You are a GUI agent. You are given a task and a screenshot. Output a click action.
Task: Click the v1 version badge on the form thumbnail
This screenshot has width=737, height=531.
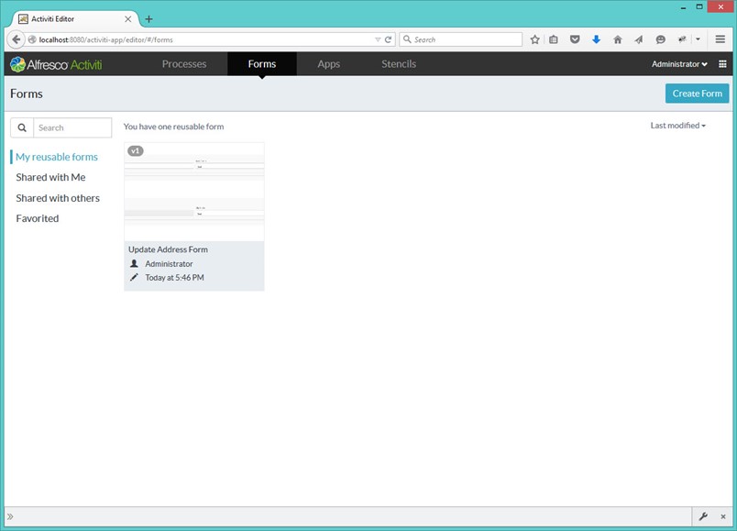(x=137, y=149)
